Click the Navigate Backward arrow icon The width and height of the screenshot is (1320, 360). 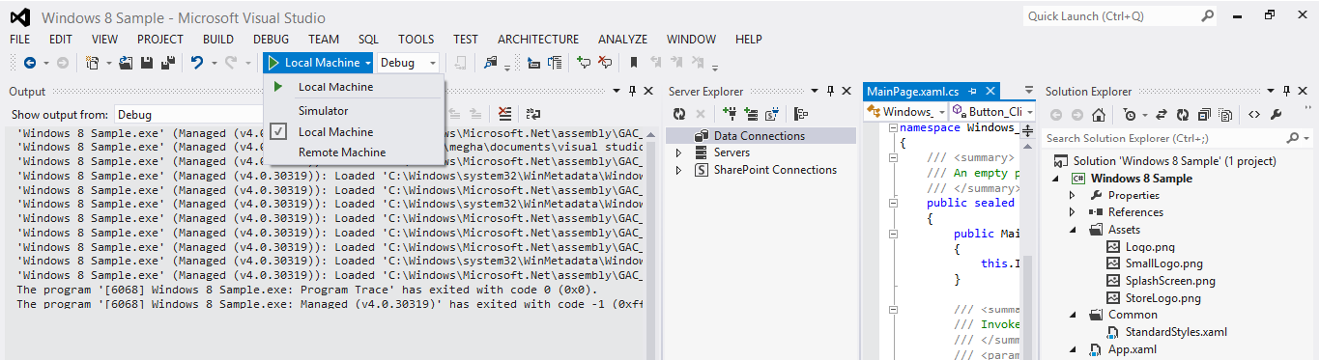pyautogui.click(x=29, y=63)
